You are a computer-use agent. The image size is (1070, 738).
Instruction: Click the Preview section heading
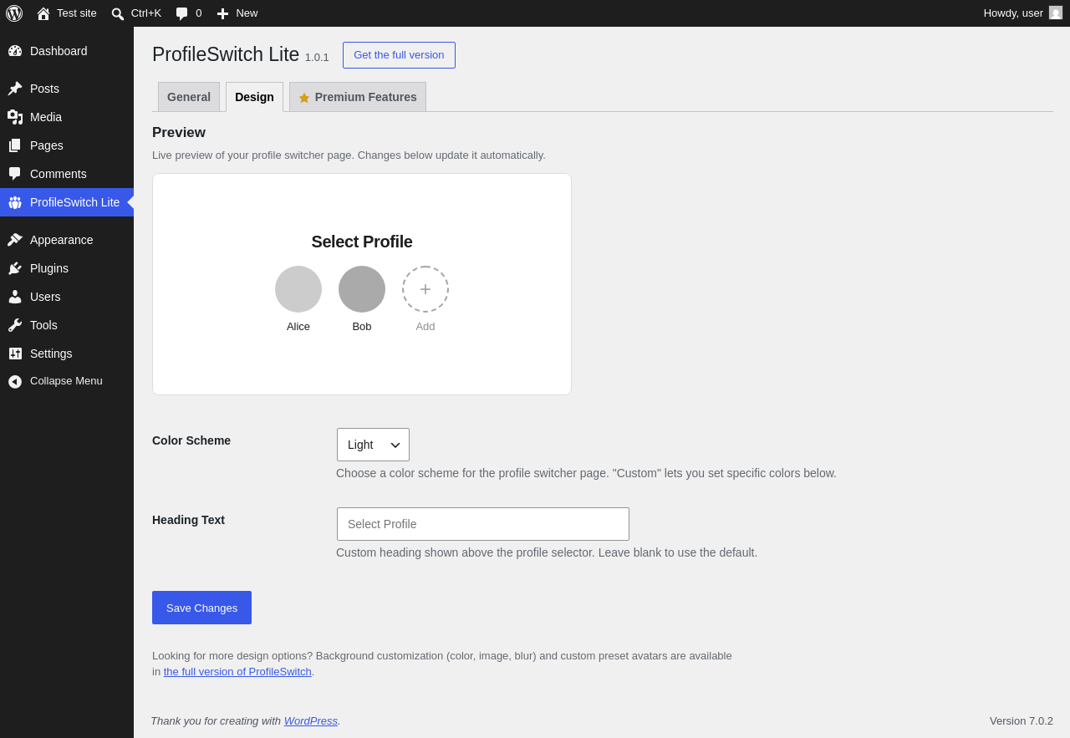point(179,132)
